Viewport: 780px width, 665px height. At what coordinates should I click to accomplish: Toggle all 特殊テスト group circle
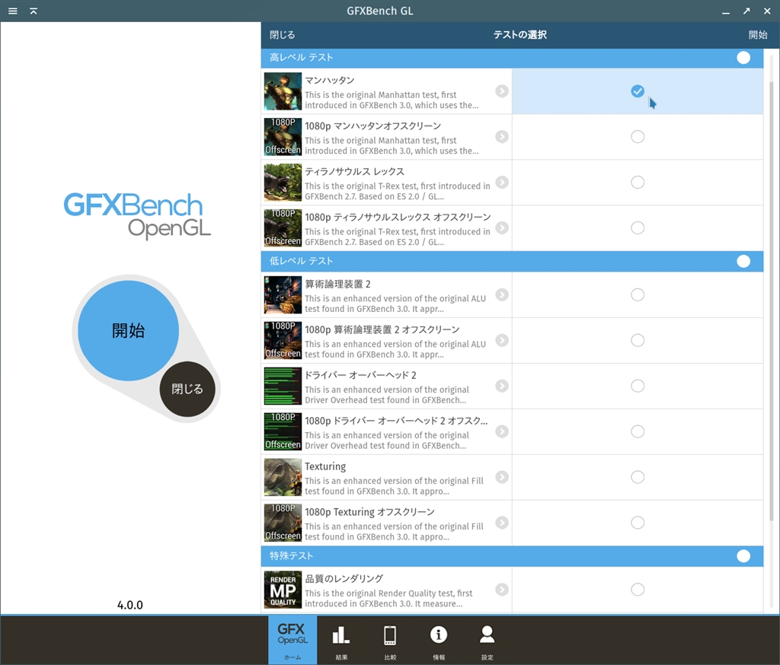click(743, 556)
